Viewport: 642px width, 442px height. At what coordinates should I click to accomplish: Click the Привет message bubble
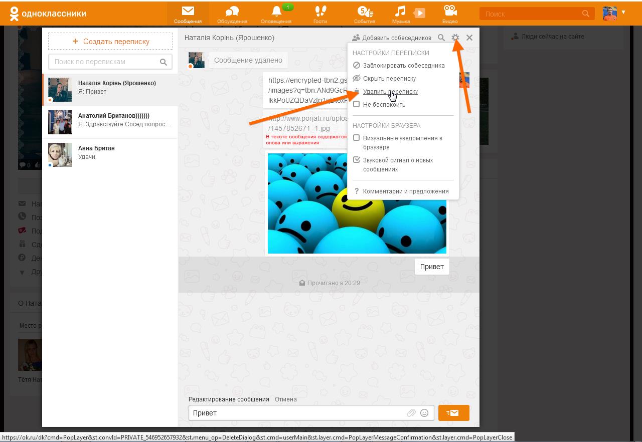[x=432, y=267]
